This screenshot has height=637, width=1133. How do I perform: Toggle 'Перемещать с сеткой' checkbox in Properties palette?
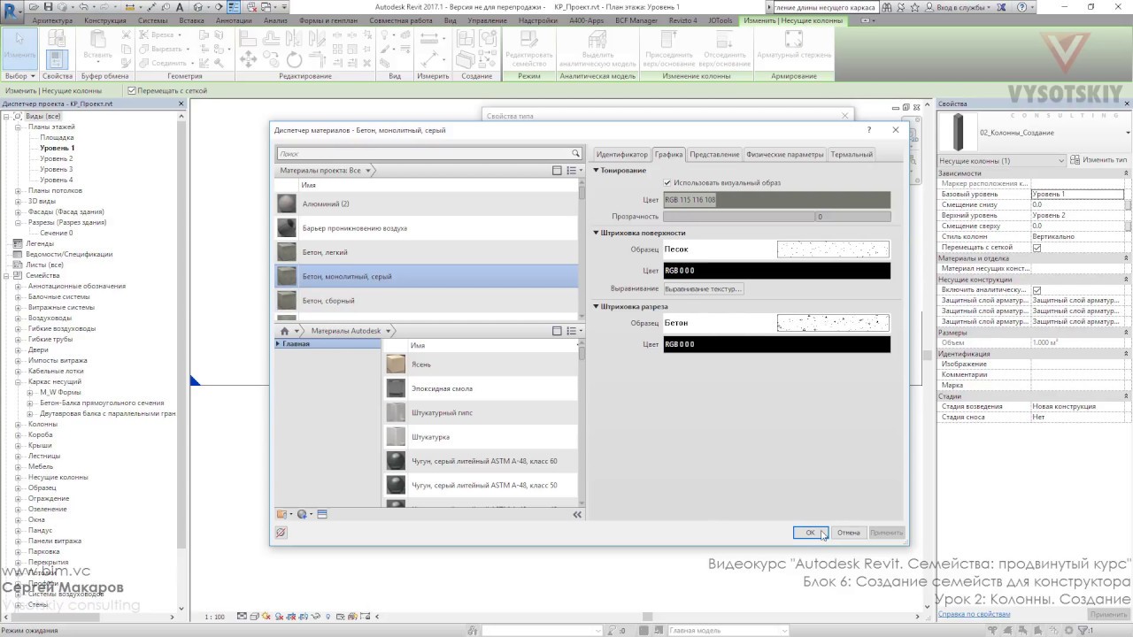(1037, 248)
